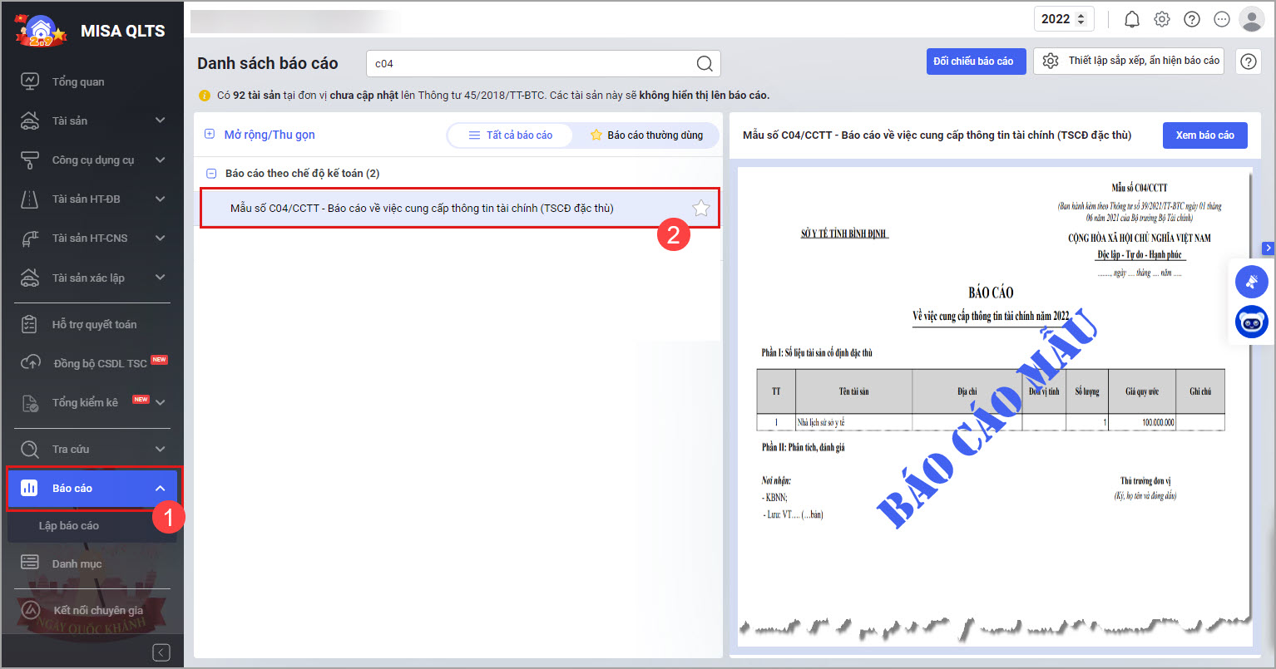The width and height of the screenshot is (1276, 669).
Task: Expand the right-edge blue arrow panel
Action: click(x=1269, y=248)
